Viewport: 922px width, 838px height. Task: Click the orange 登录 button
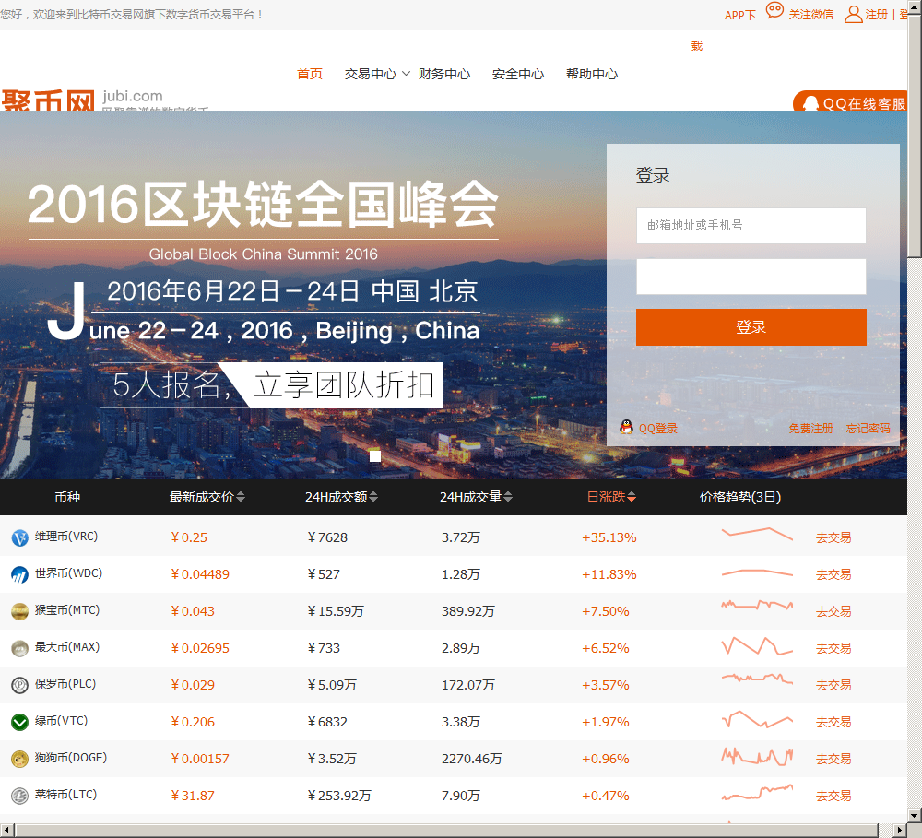(751, 327)
